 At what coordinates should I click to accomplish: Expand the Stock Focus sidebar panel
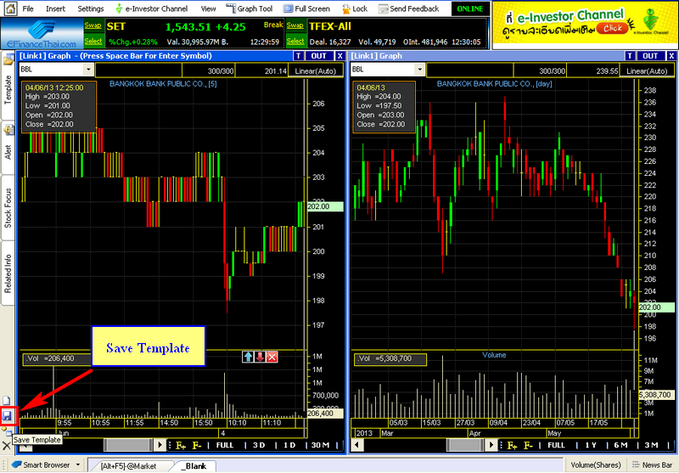(8, 208)
